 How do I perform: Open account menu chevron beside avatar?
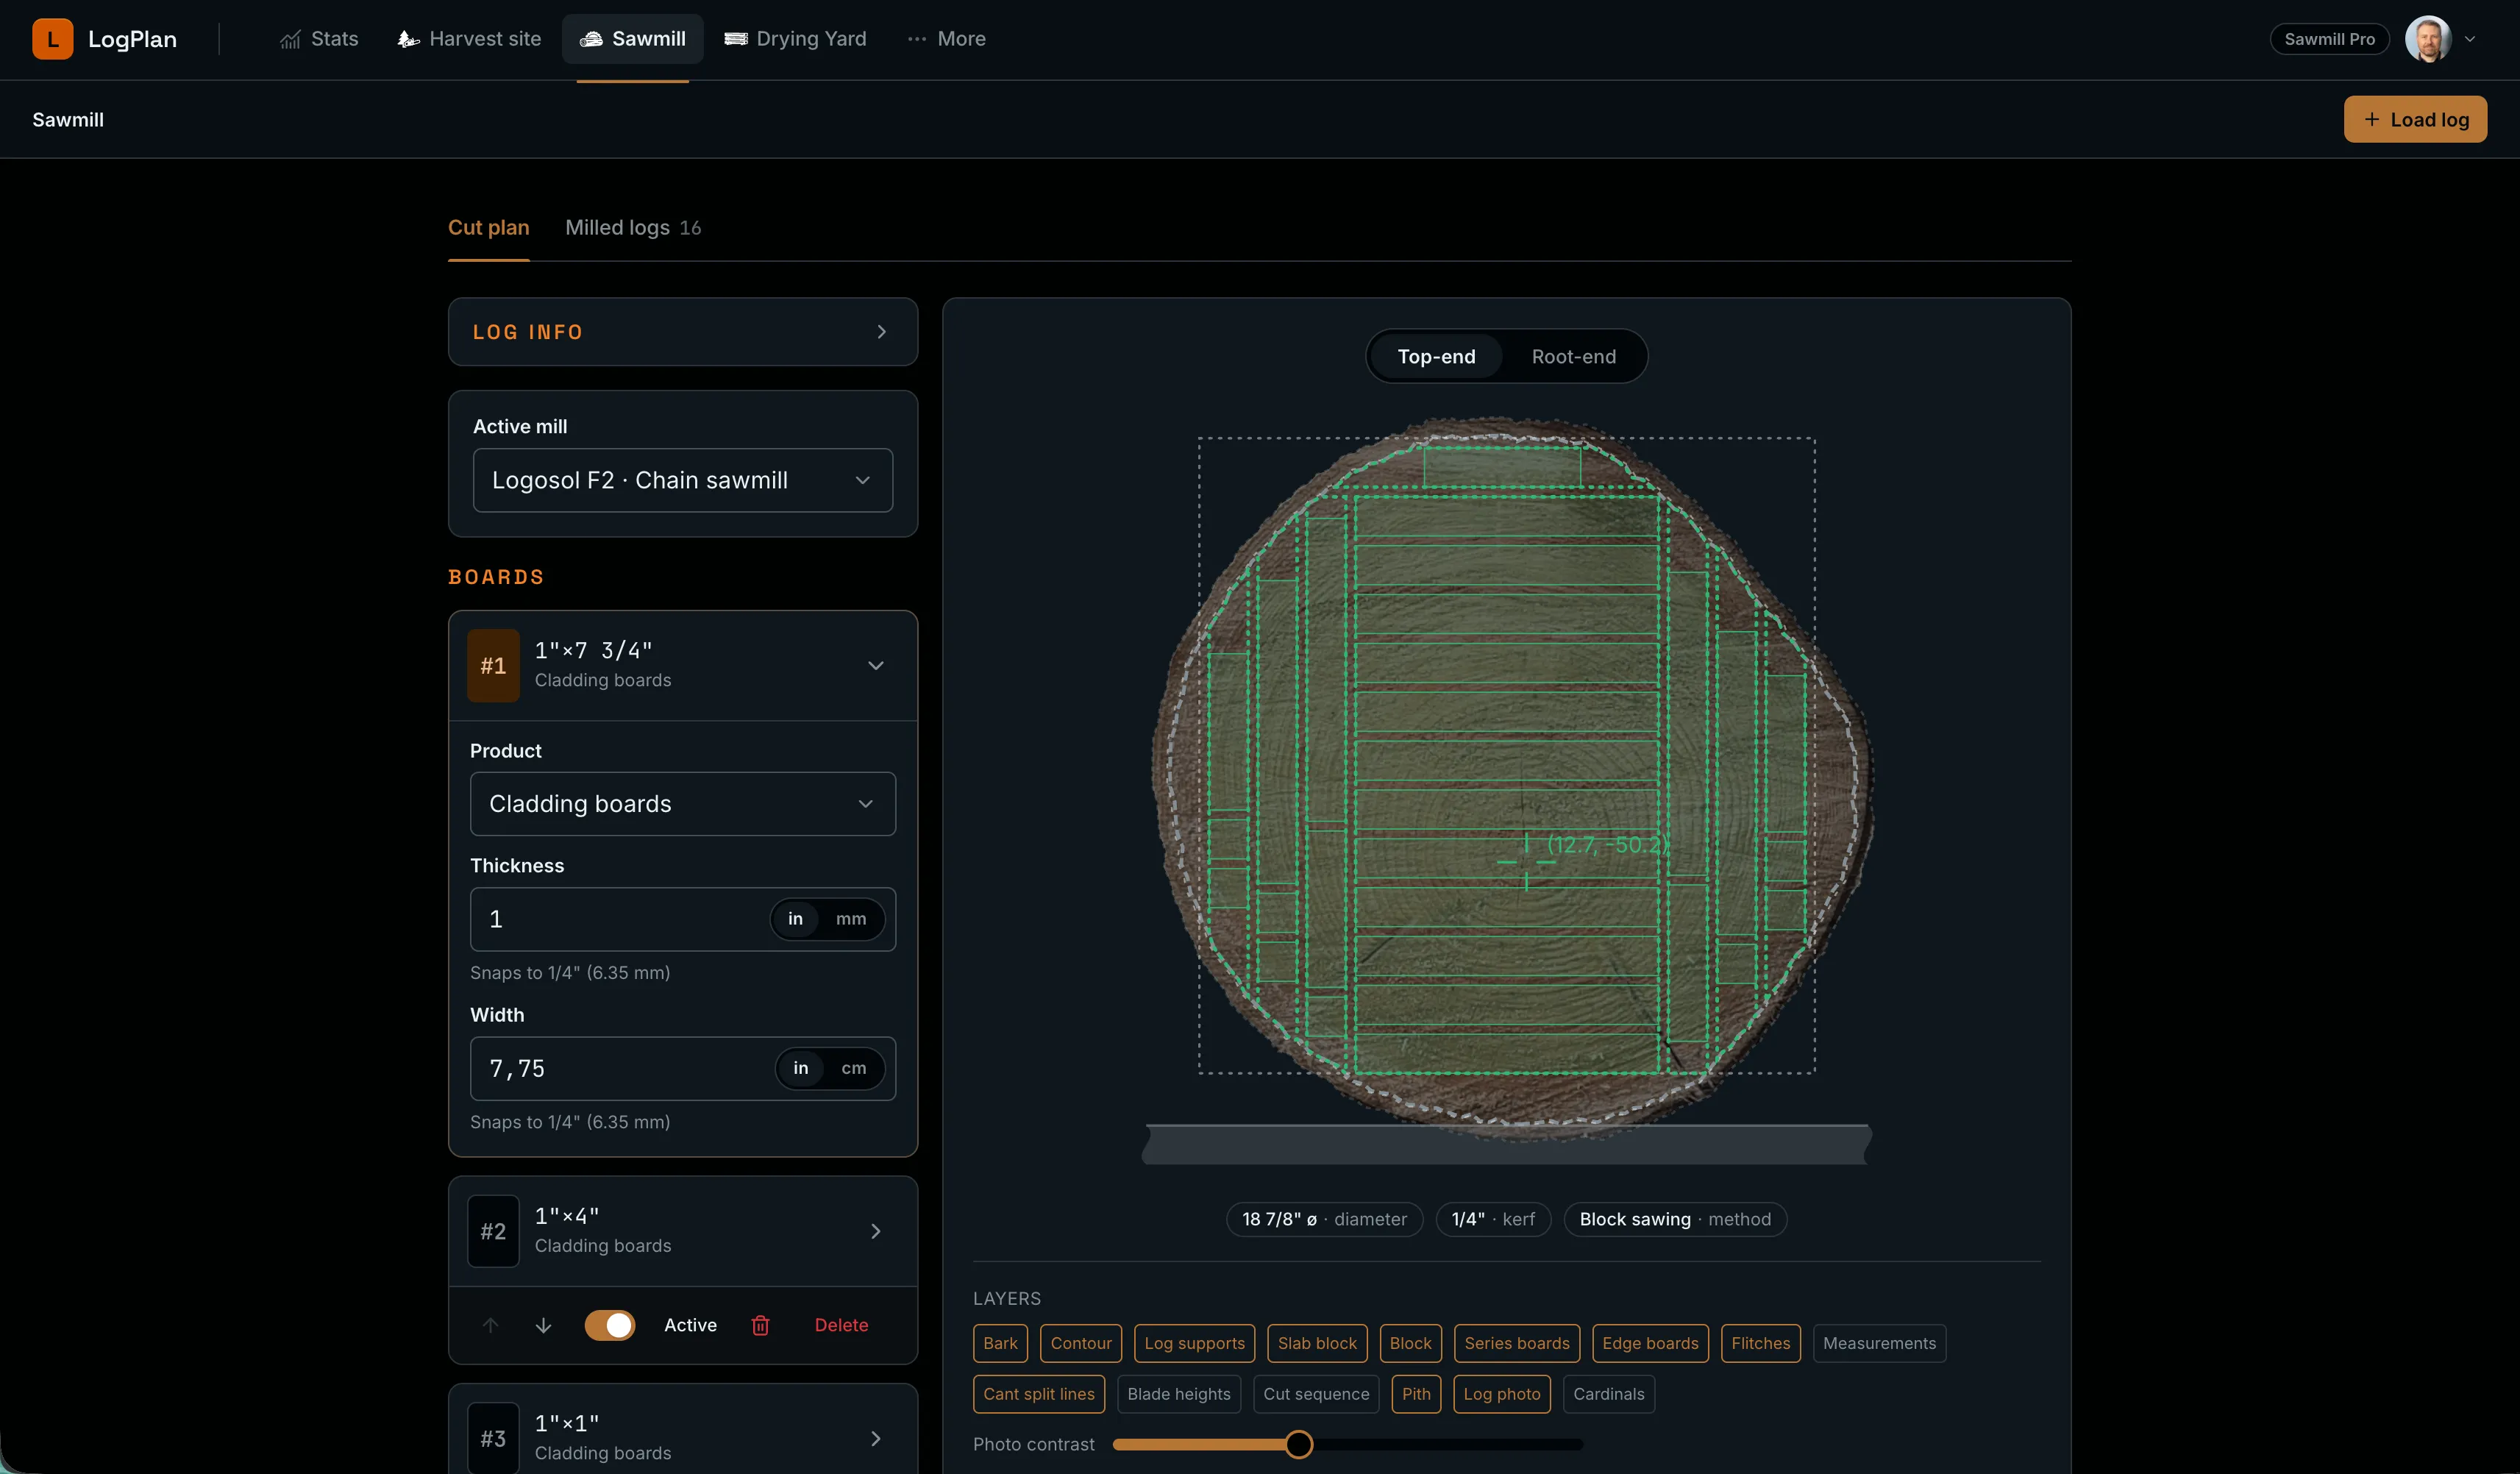pyautogui.click(x=2470, y=39)
